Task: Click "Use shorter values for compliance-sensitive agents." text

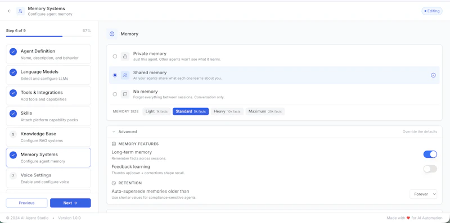Action: click(x=154, y=198)
